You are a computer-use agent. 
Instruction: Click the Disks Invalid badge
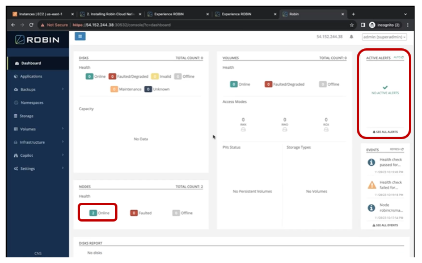tap(155, 77)
